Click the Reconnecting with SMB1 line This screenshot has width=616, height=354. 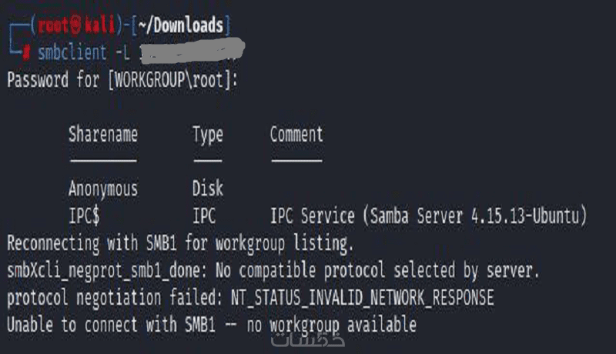tap(180, 243)
